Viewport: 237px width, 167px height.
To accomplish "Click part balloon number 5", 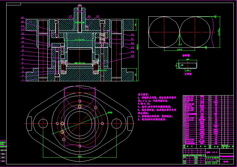I will point(23,63).
